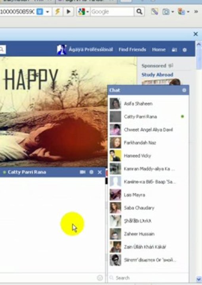The image size is (202, 285).
Task: Click Lais Mayra's avatar thumbnail
Action: pos(115,195)
